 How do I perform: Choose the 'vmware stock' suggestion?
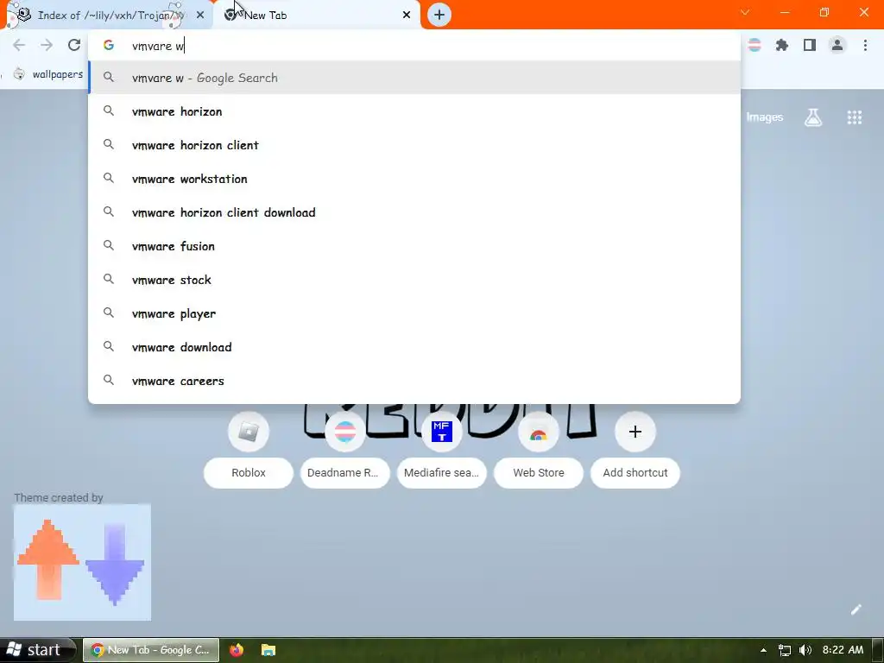point(414,280)
